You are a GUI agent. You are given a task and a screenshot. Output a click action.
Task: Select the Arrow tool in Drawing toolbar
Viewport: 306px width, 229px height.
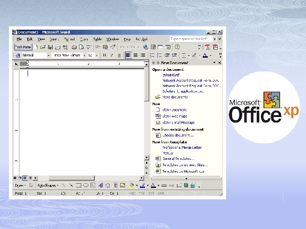click(71, 185)
